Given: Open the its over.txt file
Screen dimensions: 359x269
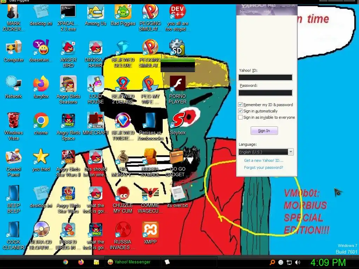Looking at the screenshot, I should pos(178,196).
